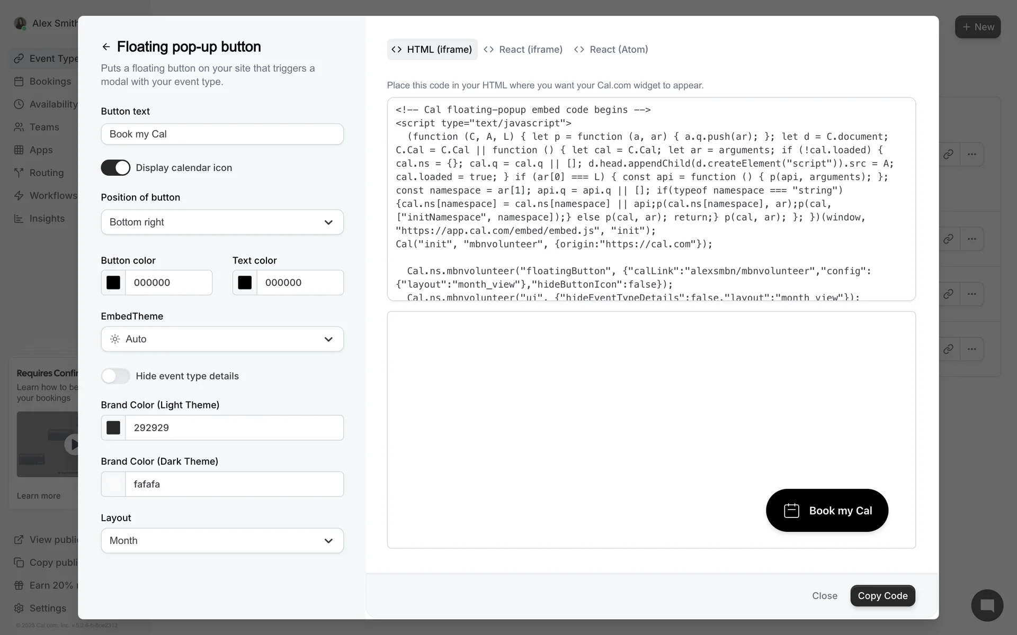The width and height of the screenshot is (1017, 635).
Task: Click the Text color black swatch
Action: 245,283
